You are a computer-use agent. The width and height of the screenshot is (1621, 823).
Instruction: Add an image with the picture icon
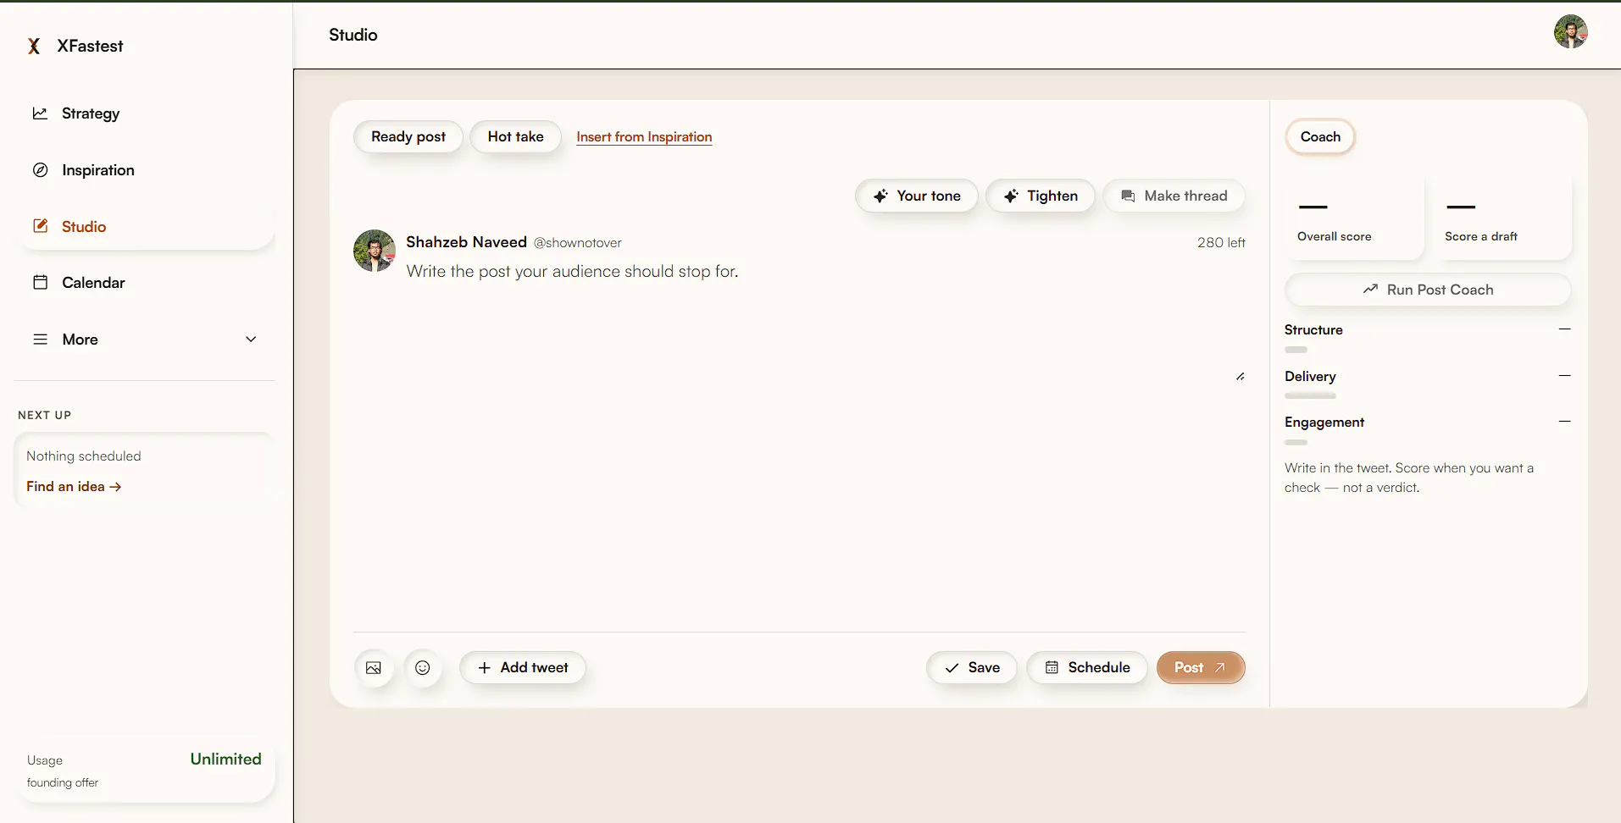coord(374,668)
